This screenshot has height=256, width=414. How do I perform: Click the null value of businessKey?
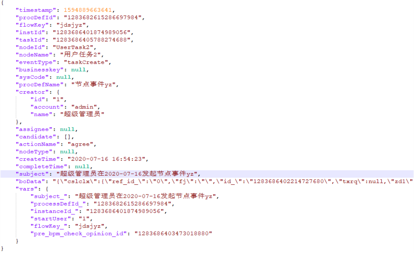click(78, 70)
